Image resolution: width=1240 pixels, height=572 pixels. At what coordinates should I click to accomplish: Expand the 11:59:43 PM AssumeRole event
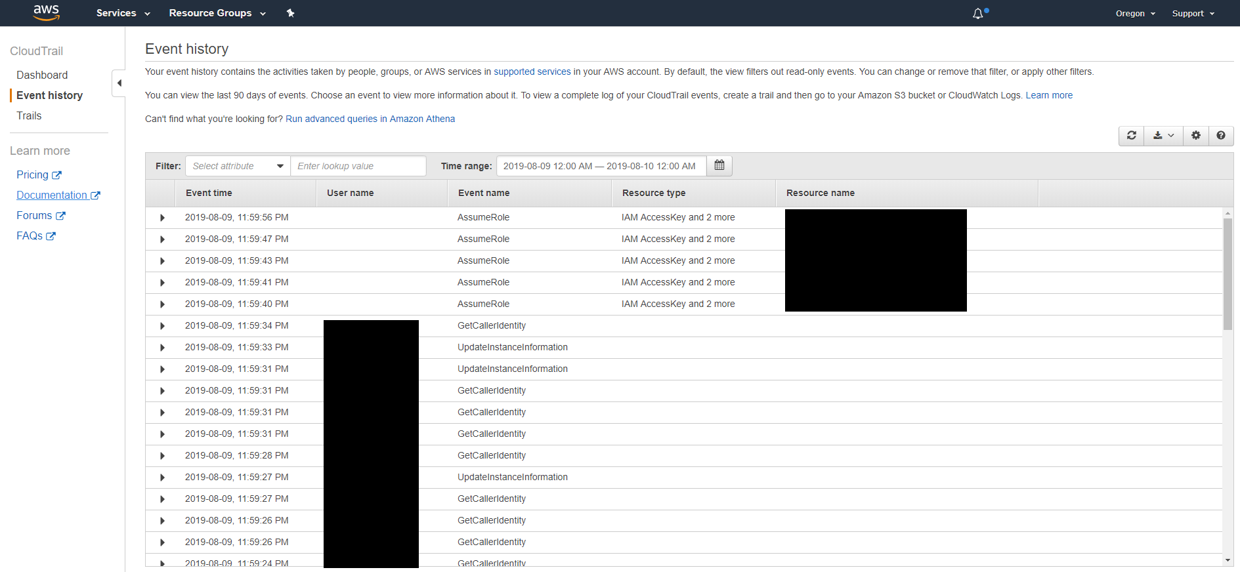click(162, 261)
